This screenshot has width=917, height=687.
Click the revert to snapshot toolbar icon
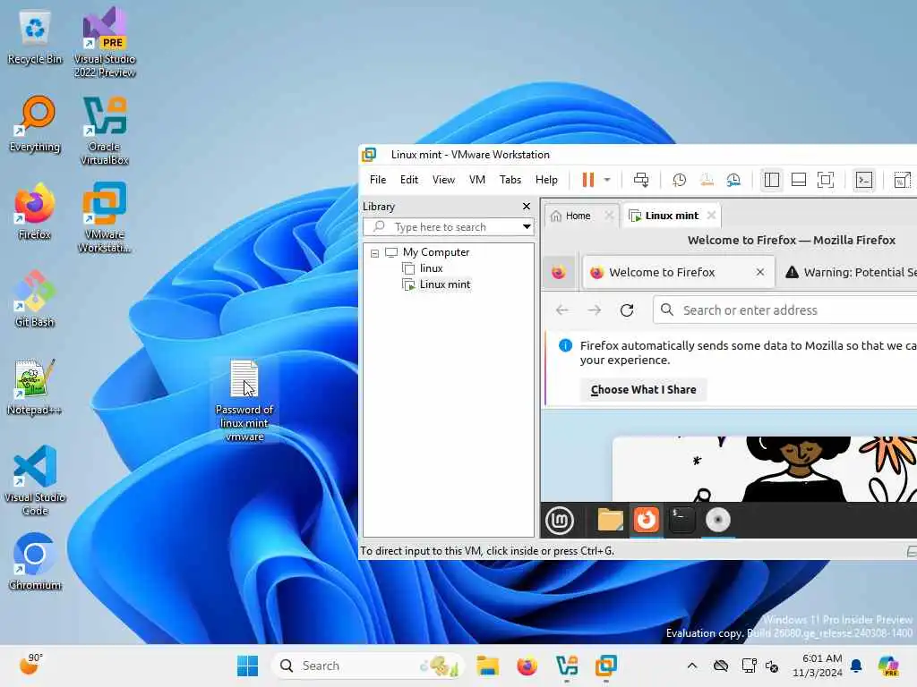707,180
